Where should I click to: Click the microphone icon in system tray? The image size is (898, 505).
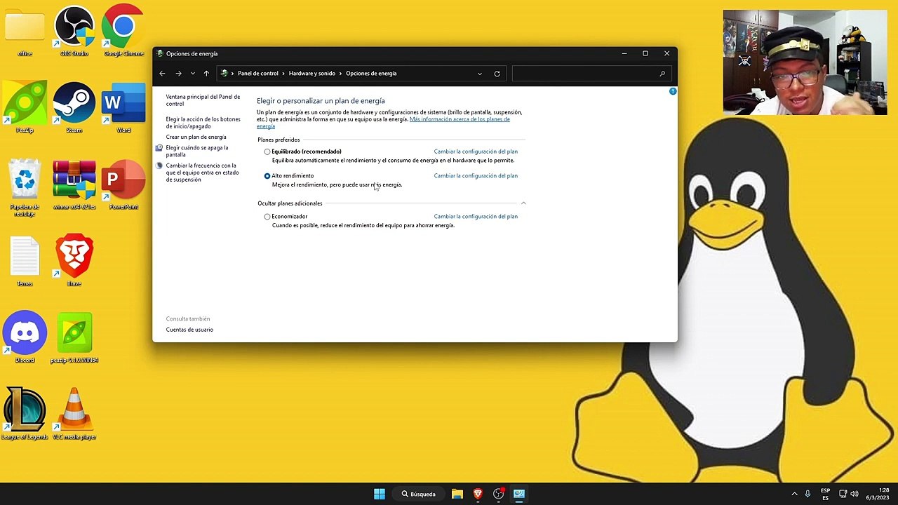(807, 494)
